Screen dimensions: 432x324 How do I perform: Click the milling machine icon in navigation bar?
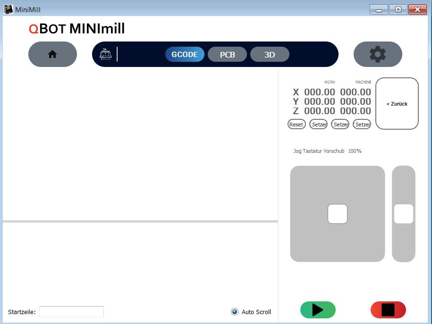(x=105, y=54)
